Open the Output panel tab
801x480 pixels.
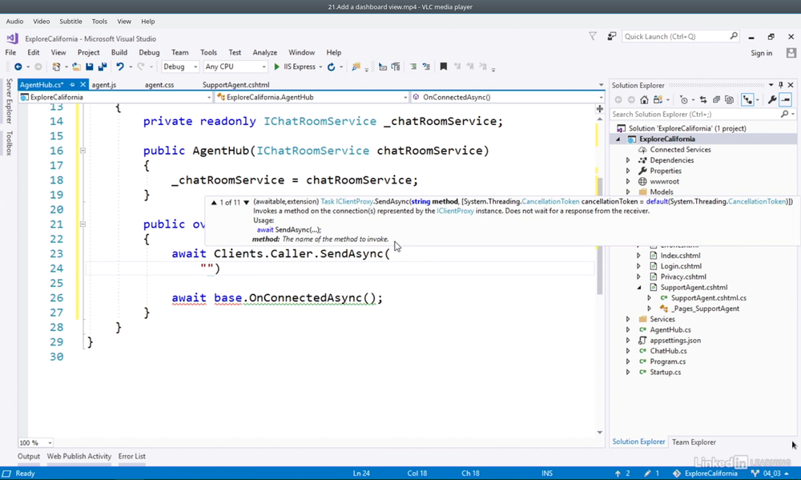(29, 457)
